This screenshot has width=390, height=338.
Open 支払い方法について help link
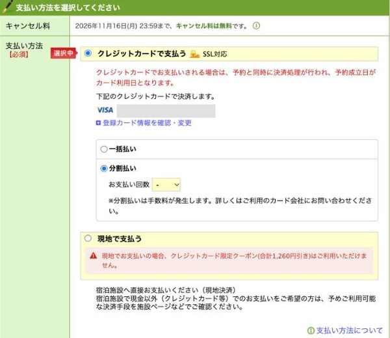(349, 331)
